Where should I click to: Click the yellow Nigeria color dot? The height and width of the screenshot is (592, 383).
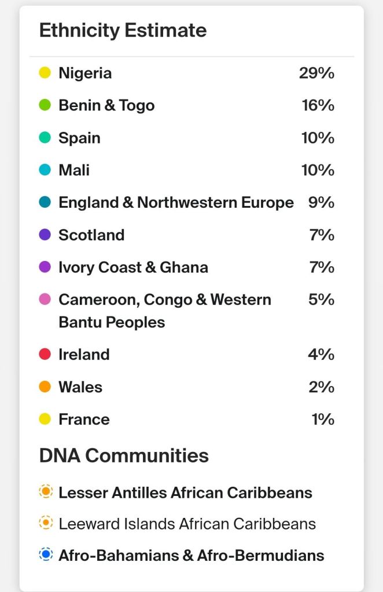pyautogui.click(x=45, y=73)
